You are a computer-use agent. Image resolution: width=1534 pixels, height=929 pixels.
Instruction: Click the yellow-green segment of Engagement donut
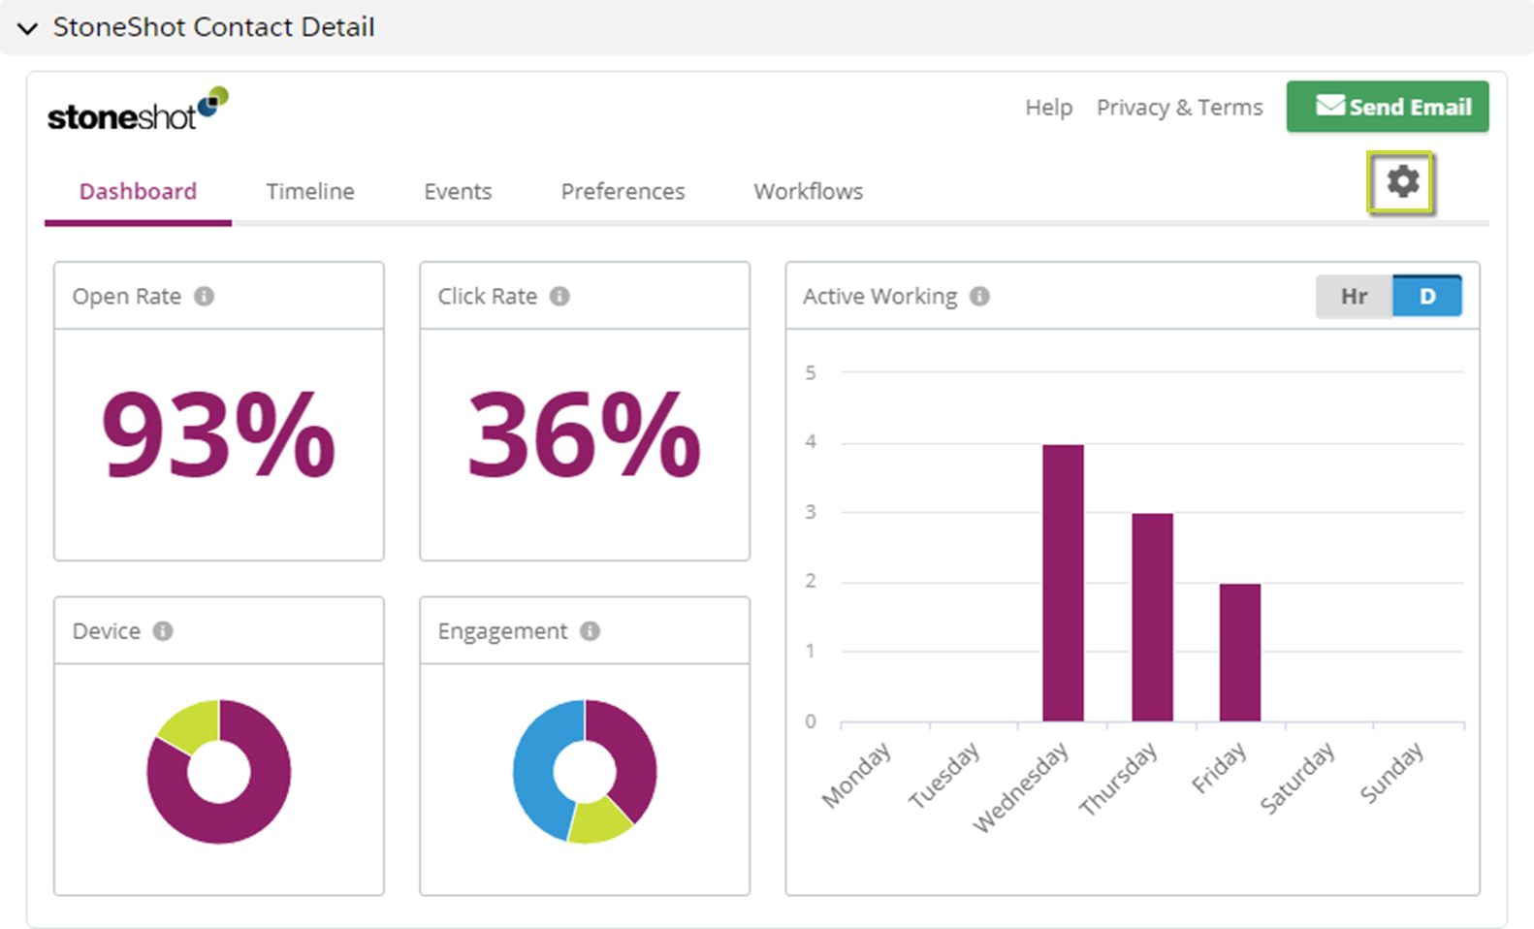[x=598, y=820]
